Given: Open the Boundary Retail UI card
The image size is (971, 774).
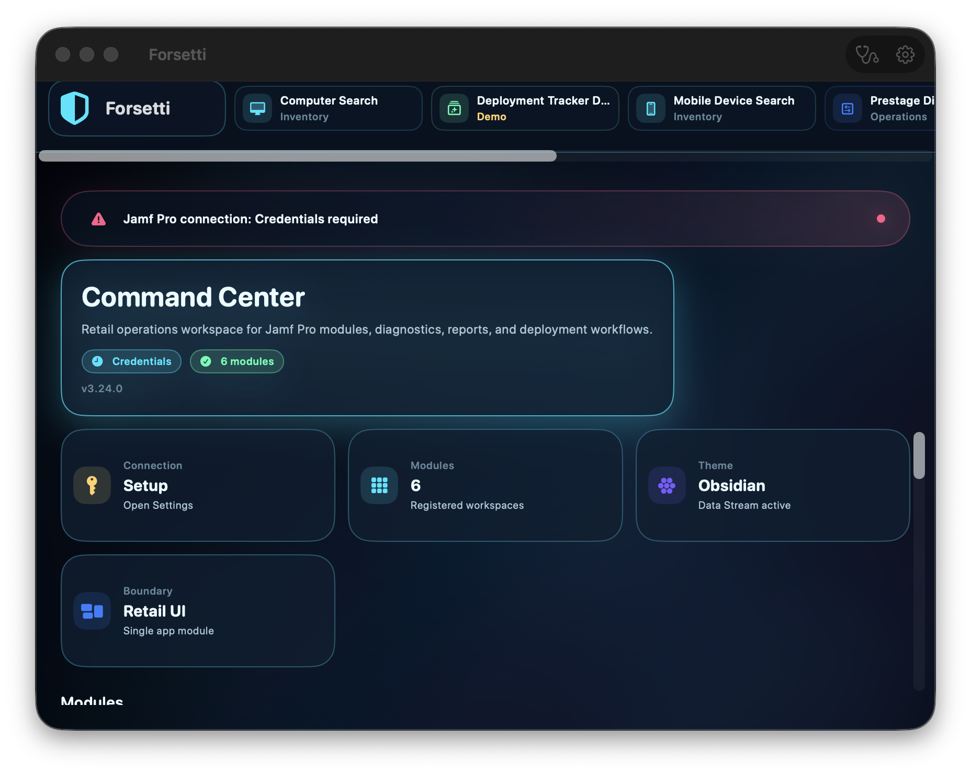Looking at the screenshot, I should 198,611.
